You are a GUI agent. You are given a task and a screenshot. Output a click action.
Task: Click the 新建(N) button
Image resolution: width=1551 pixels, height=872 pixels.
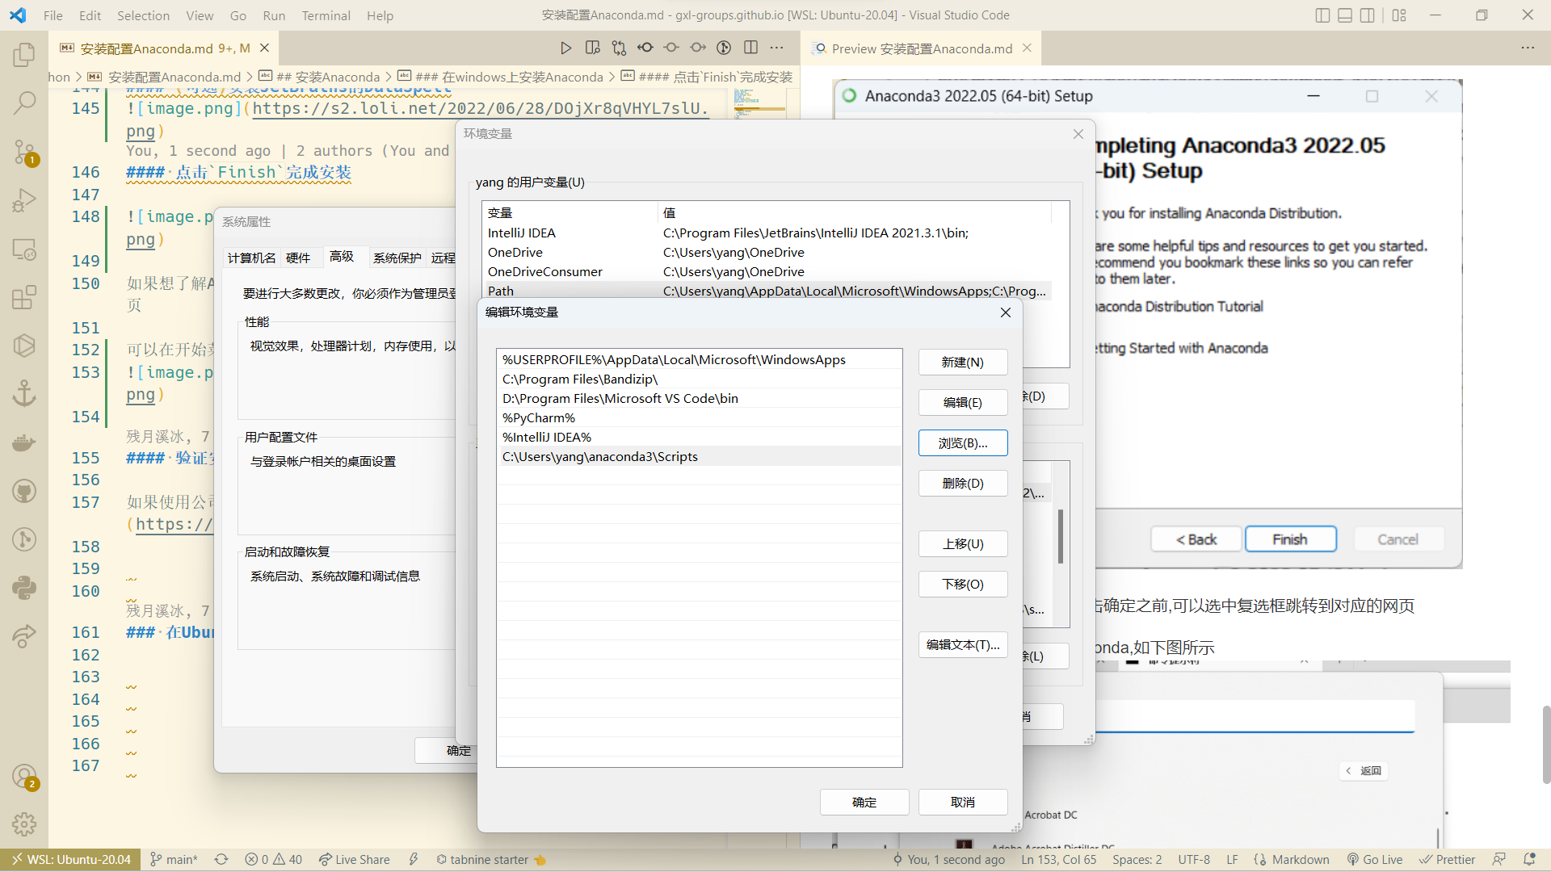click(x=962, y=362)
